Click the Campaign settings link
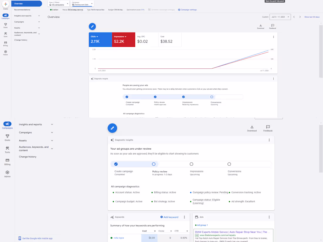The width and height of the screenshot is (323, 242). (189, 10)
